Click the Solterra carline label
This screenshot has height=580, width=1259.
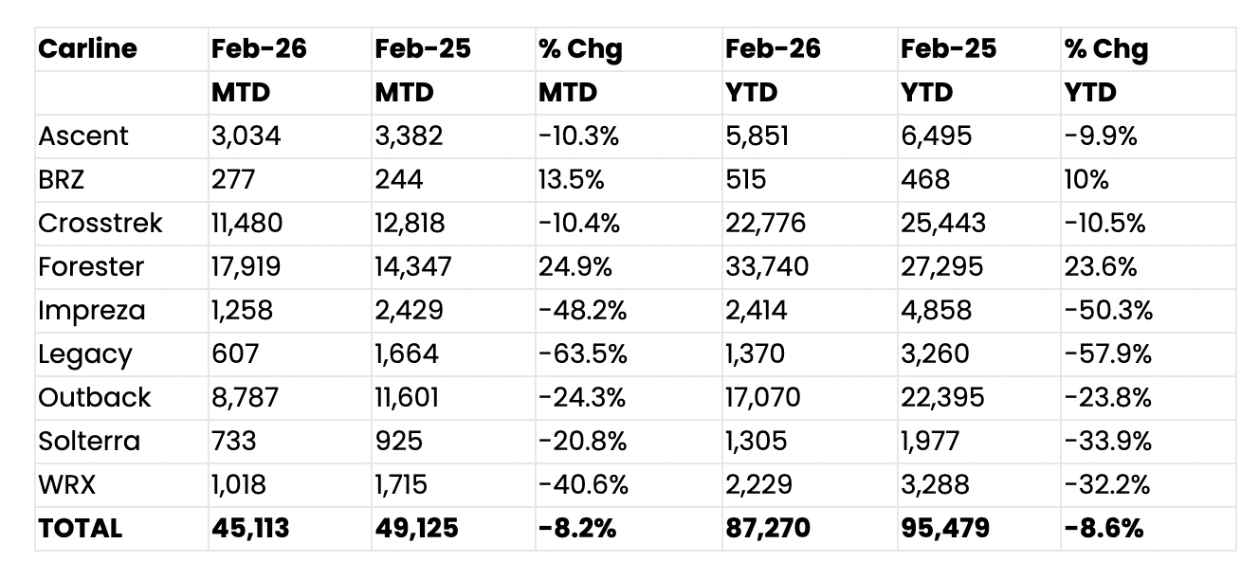click(x=89, y=441)
